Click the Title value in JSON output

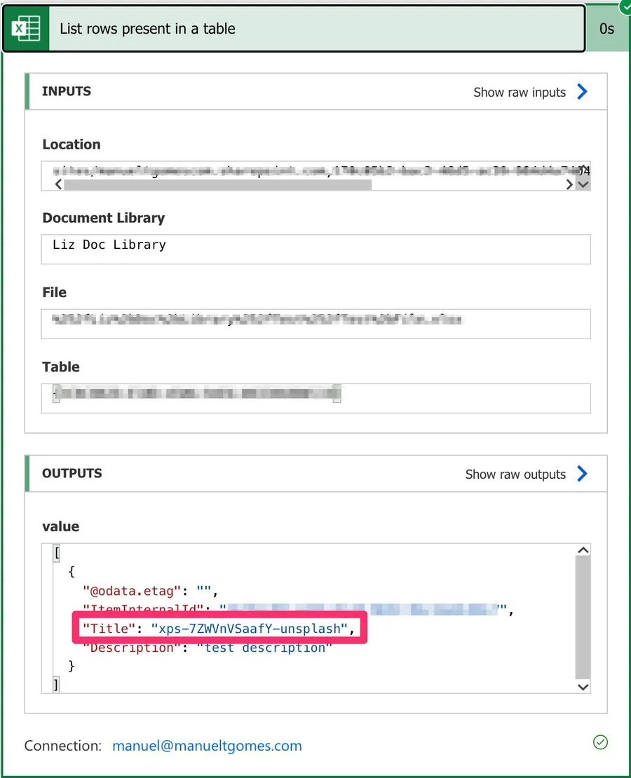coord(250,629)
